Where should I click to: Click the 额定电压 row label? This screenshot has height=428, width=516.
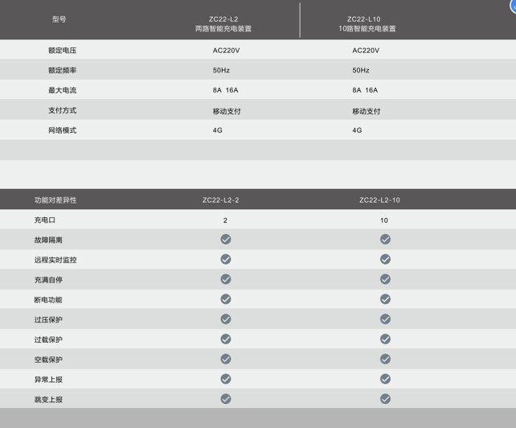[62, 50]
